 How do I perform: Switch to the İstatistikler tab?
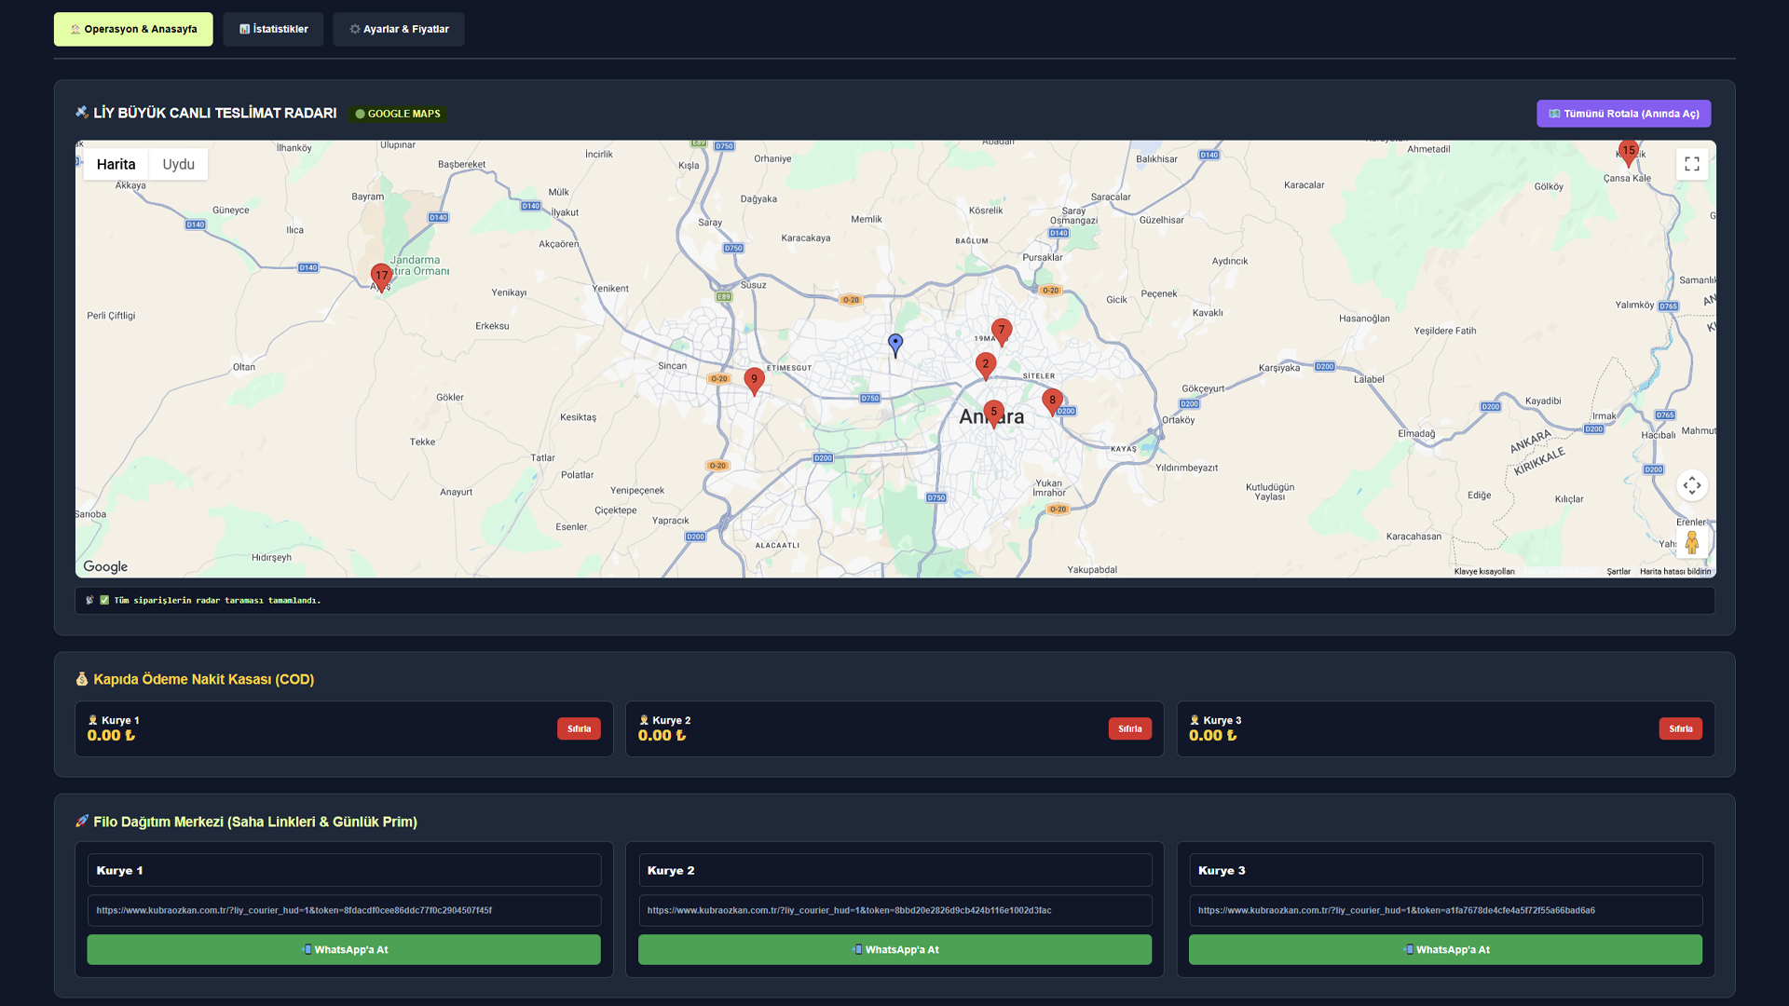273,29
